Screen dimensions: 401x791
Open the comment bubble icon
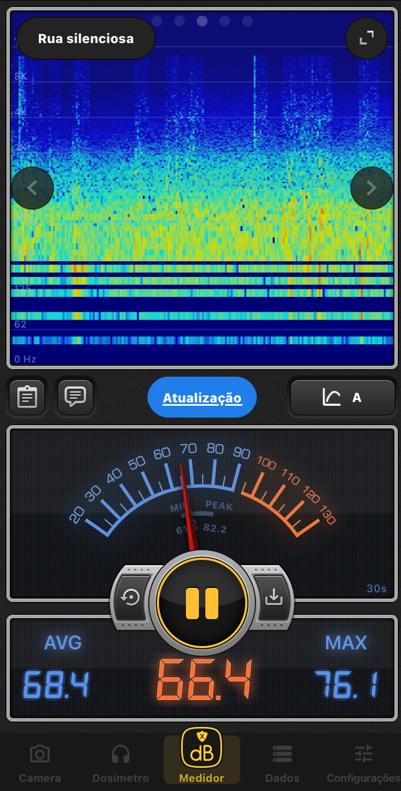75,397
